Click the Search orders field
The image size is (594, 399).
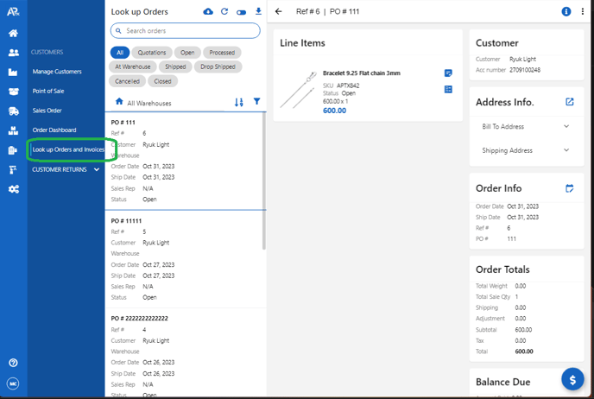[186, 31]
